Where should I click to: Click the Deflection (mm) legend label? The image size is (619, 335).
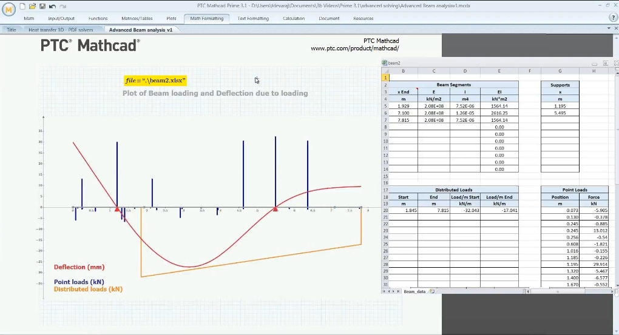pyautogui.click(x=79, y=267)
